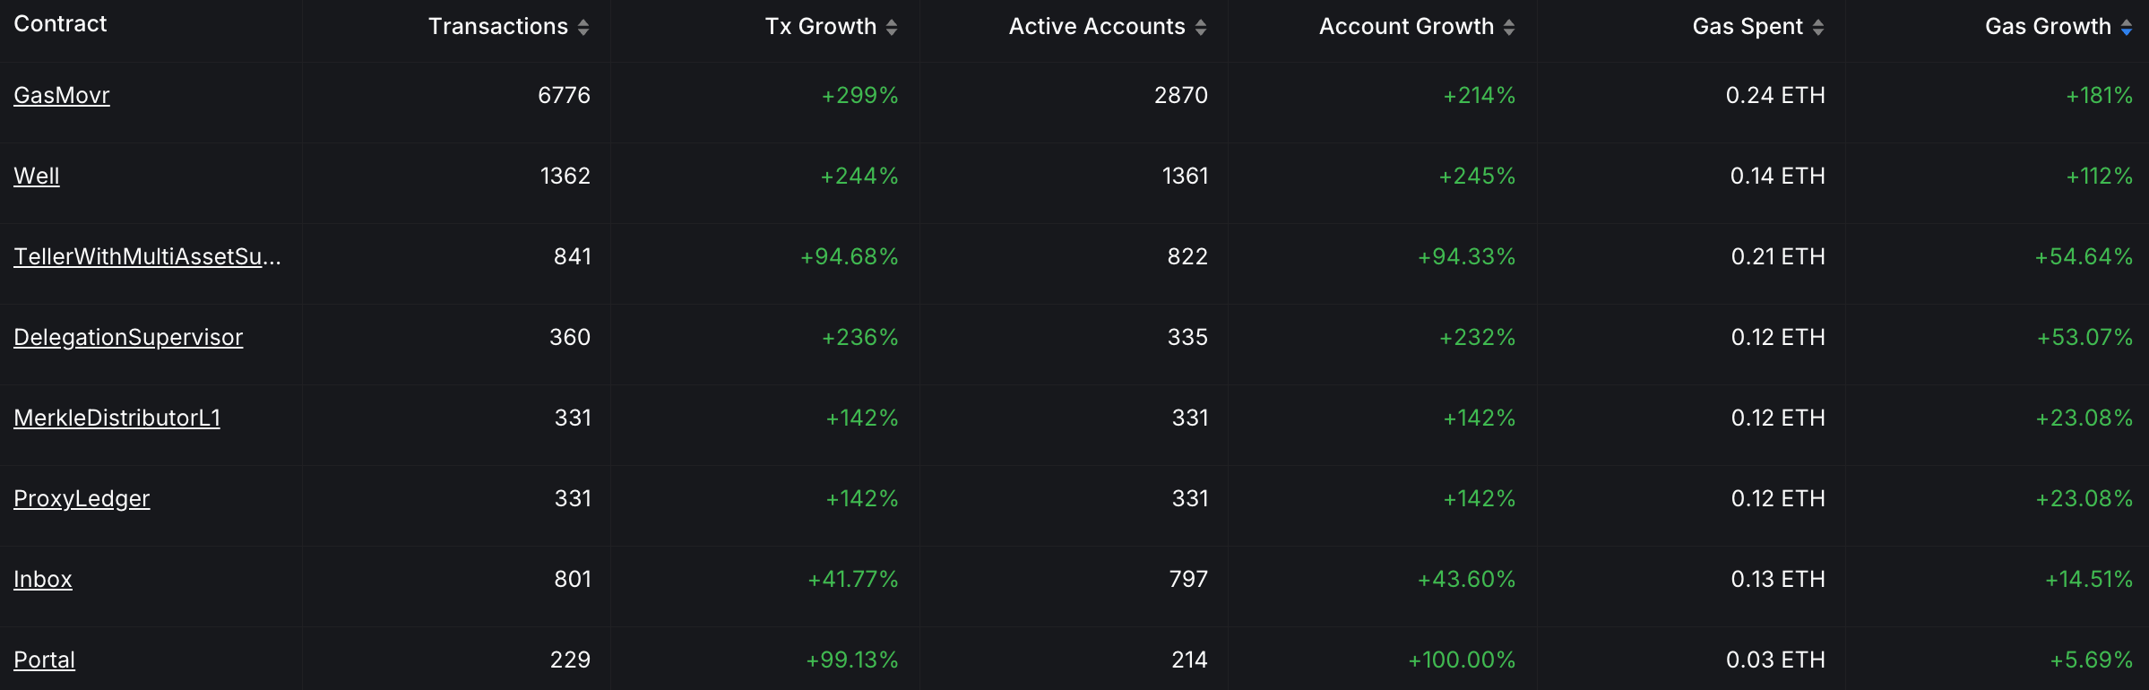Click GasMovr's 6776 transactions cell
Viewport: 2149px width, 690px height.
(564, 95)
